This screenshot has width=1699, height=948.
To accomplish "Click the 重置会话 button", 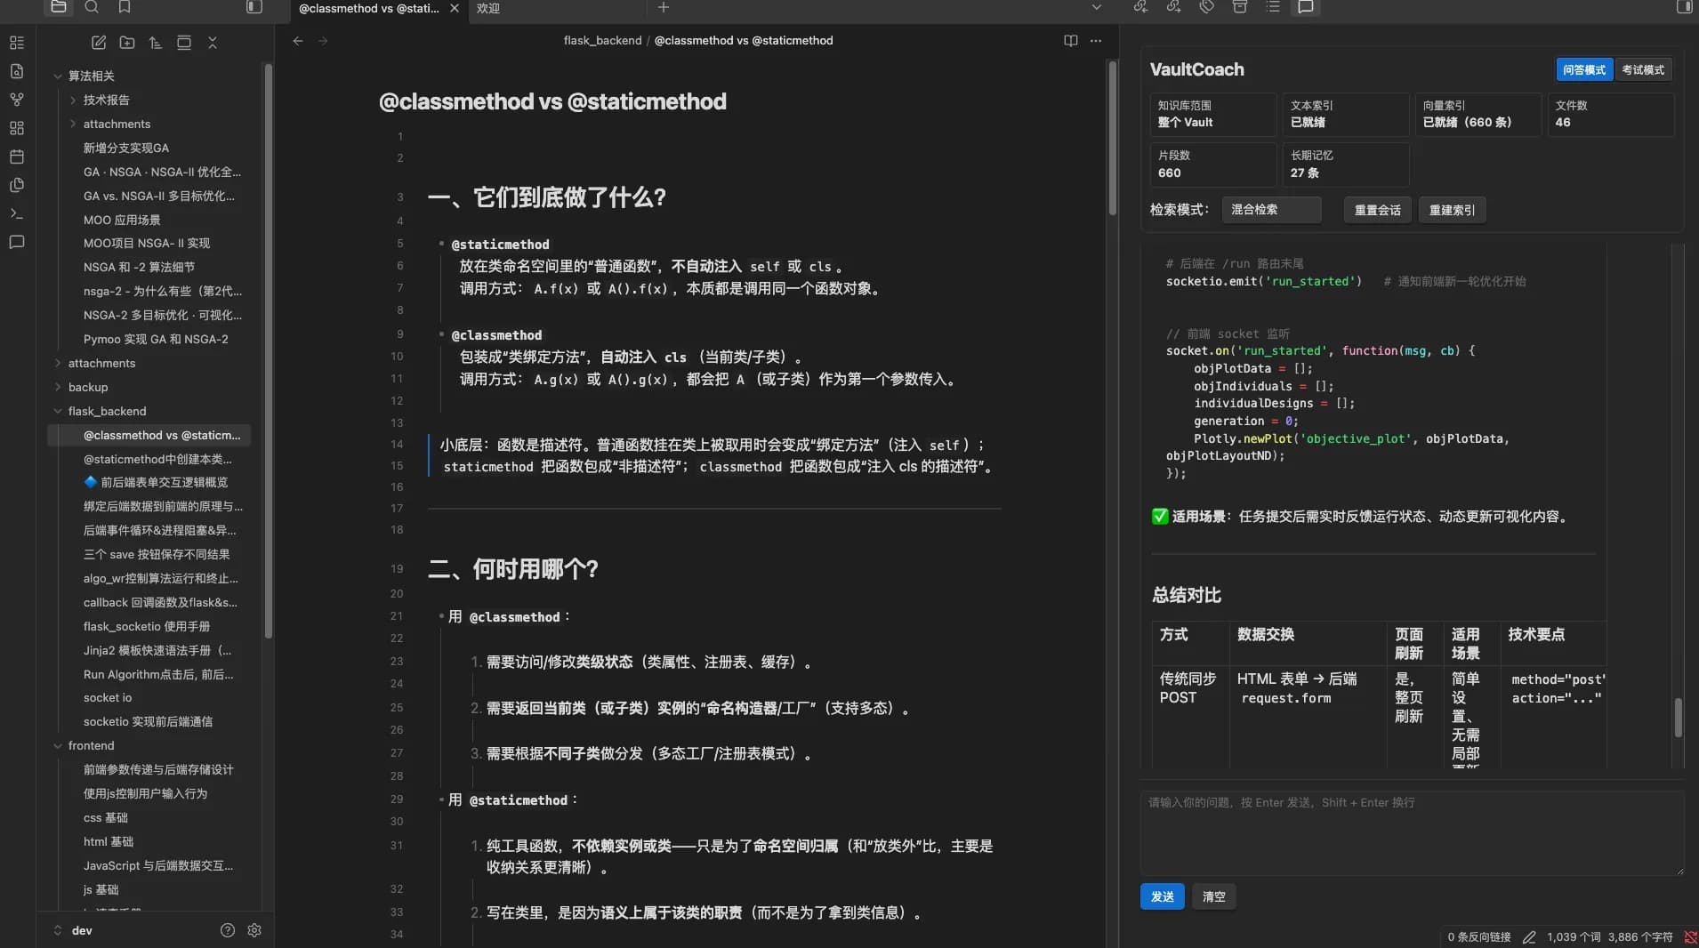I will point(1377,210).
